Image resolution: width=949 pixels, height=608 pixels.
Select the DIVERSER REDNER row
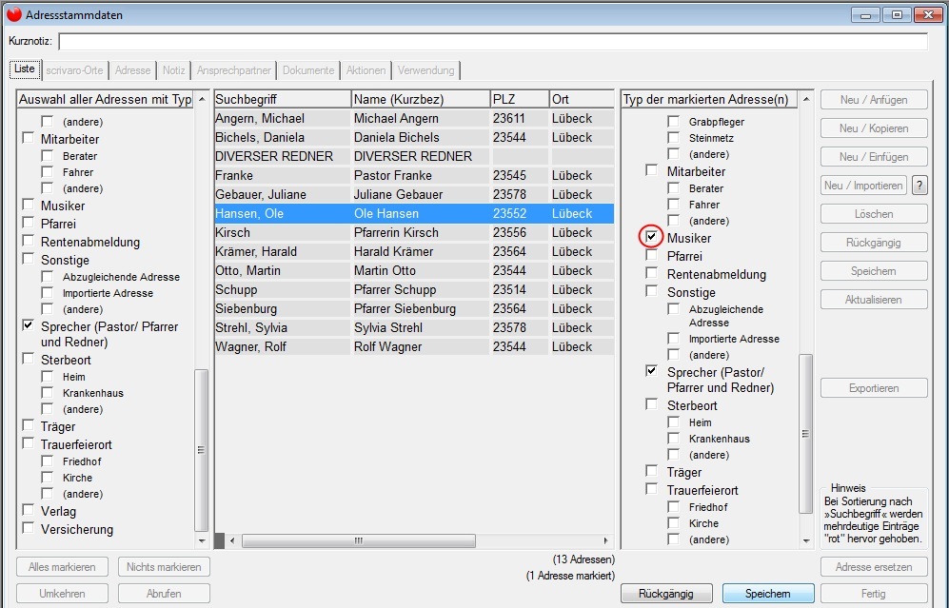414,156
